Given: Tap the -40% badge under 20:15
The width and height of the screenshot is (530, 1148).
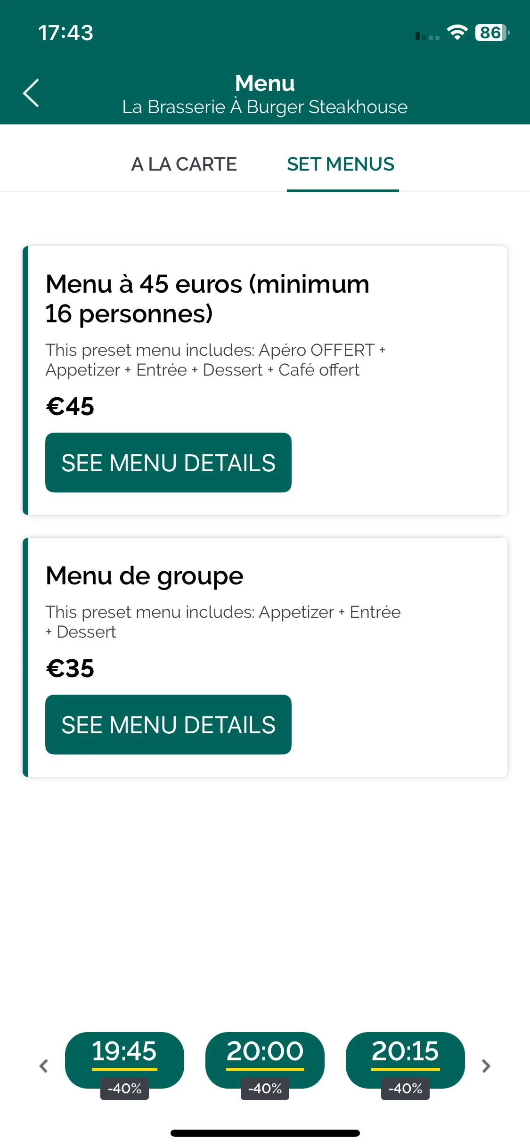Looking at the screenshot, I should tap(405, 1089).
